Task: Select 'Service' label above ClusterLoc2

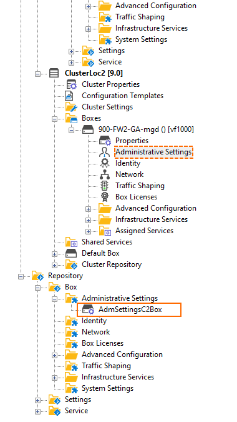Action: (110, 62)
